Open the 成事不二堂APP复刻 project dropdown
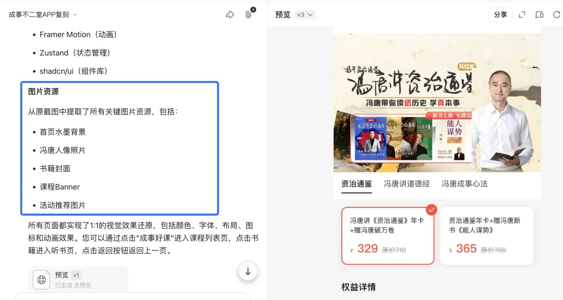The height and width of the screenshot is (300, 563). (x=43, y=15)
